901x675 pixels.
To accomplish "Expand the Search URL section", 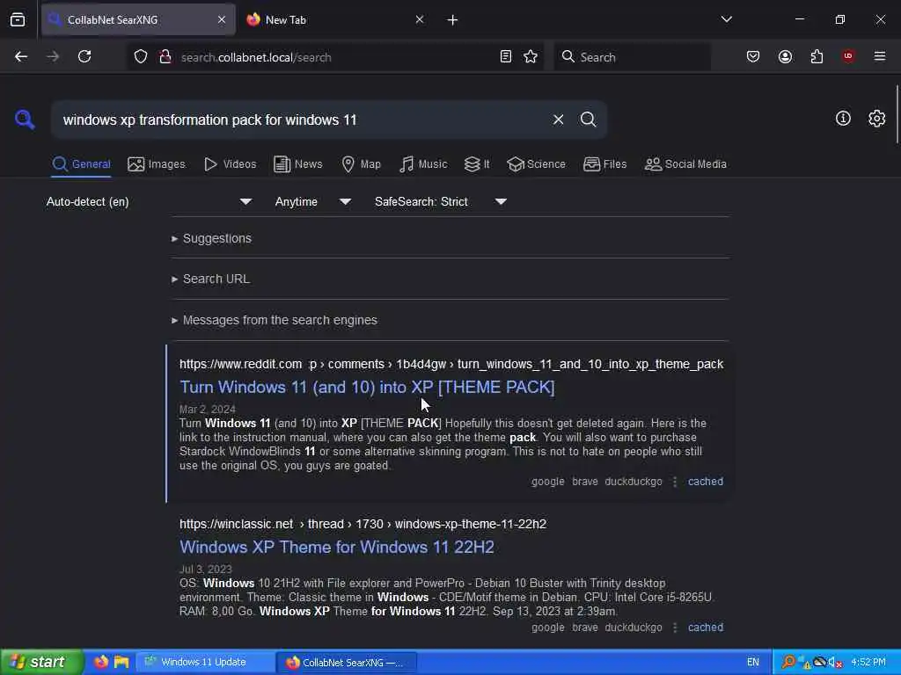I will coord(210,279).
